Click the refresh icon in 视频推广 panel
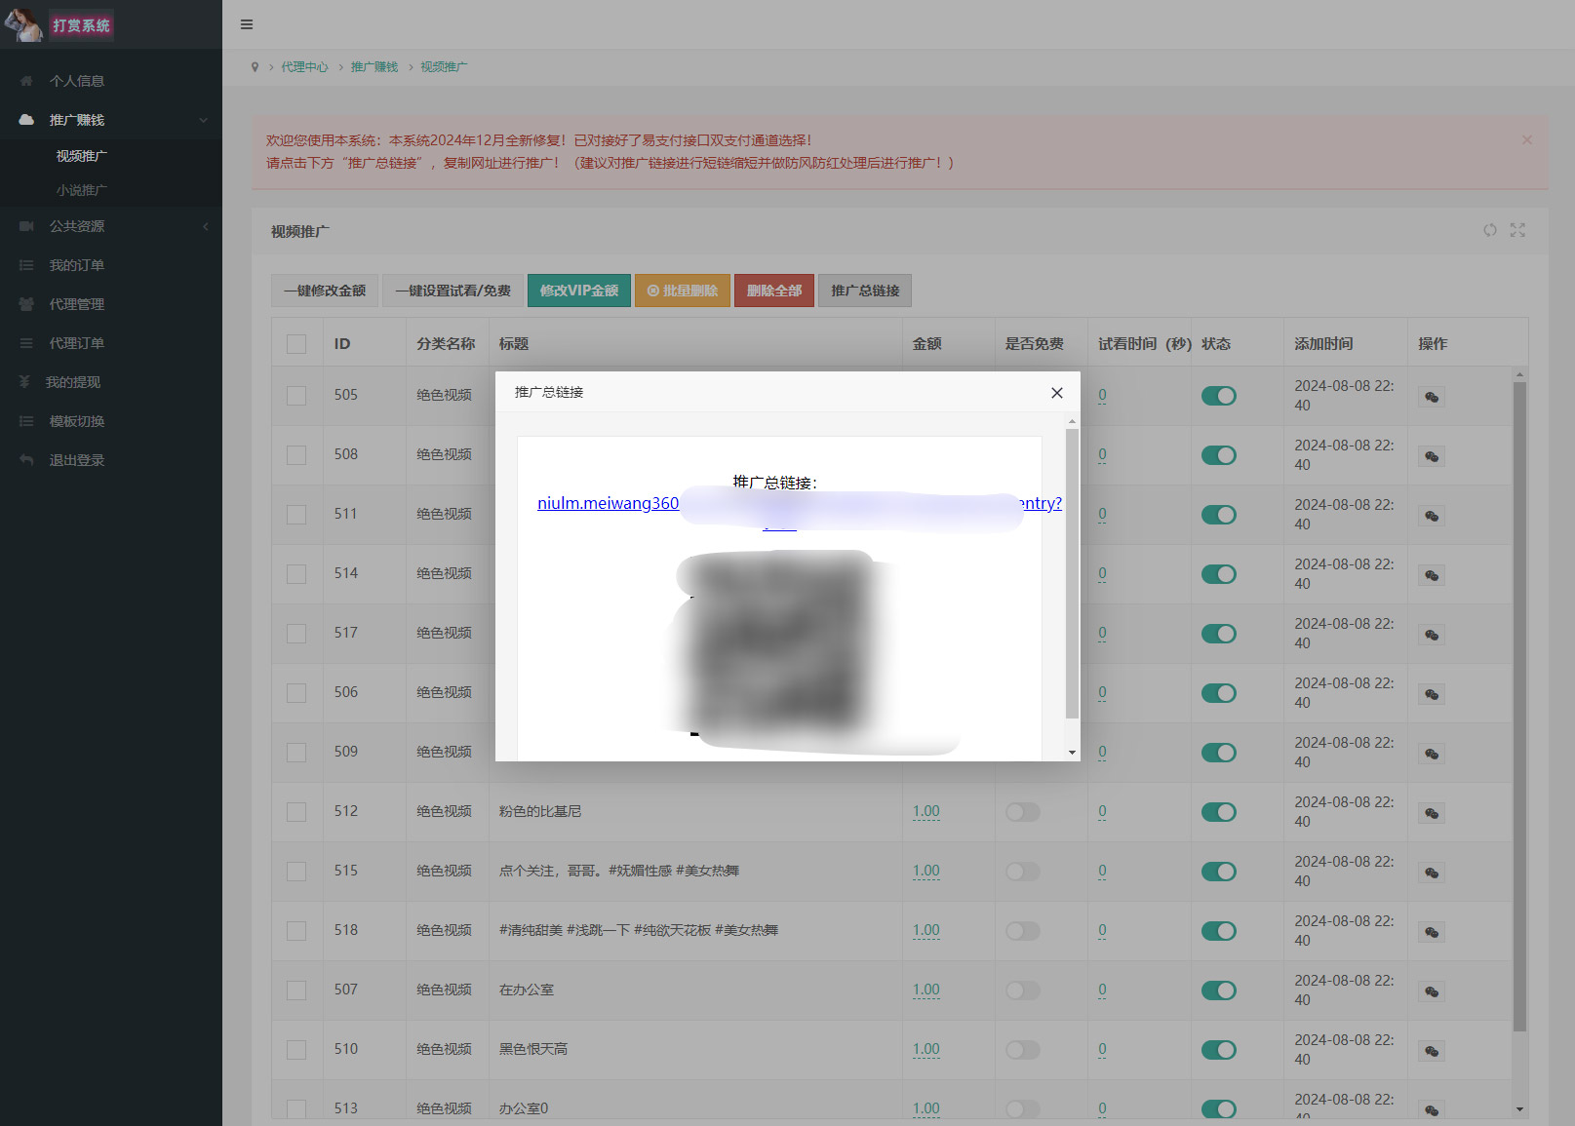Screen dimensions: 1575x1126 (1489, 230)
